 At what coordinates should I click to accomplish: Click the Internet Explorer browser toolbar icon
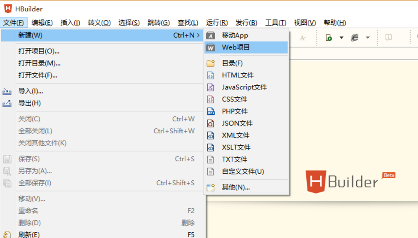pyautogui.click(x=355, y=38)
